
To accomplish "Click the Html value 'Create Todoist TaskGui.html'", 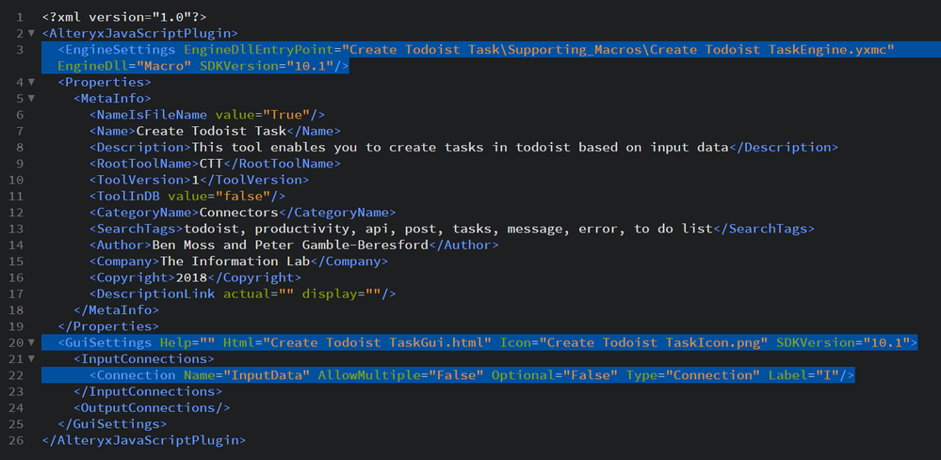I will 377,342.
